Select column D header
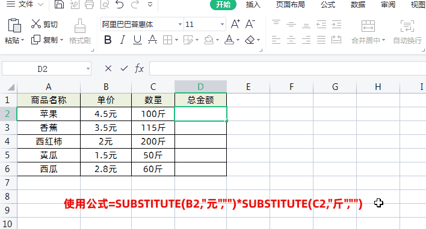This screenshot has height=229, width=426. 200,86
